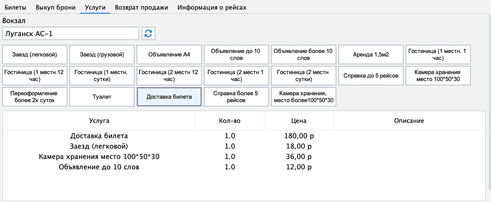491x202 pixels.
Task: Add the Заезд (легковой) service
Action: click(x=35, y=55)
